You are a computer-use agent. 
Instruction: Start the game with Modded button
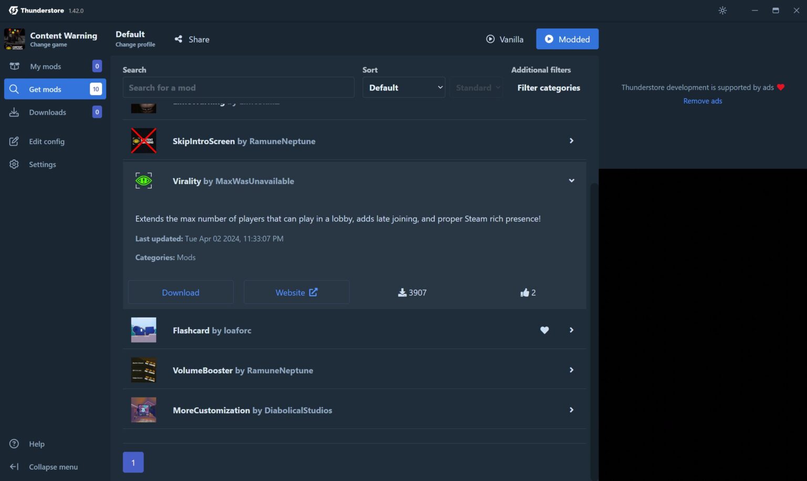[x=567, y=39]
